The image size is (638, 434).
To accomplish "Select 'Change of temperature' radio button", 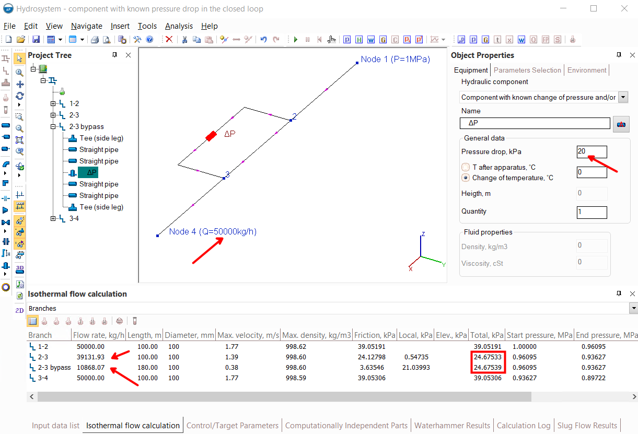I will (466, 178).
